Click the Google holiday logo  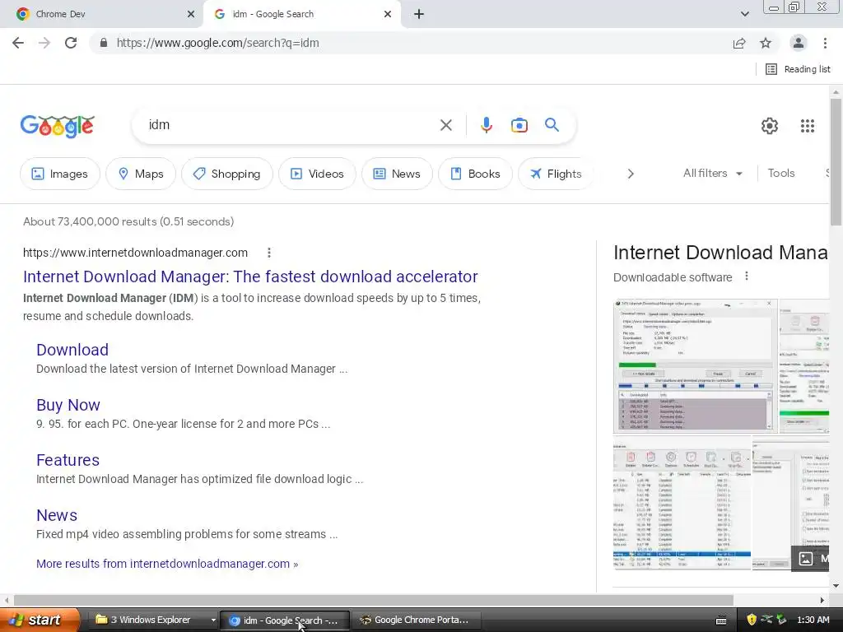(x=58, y=126)
